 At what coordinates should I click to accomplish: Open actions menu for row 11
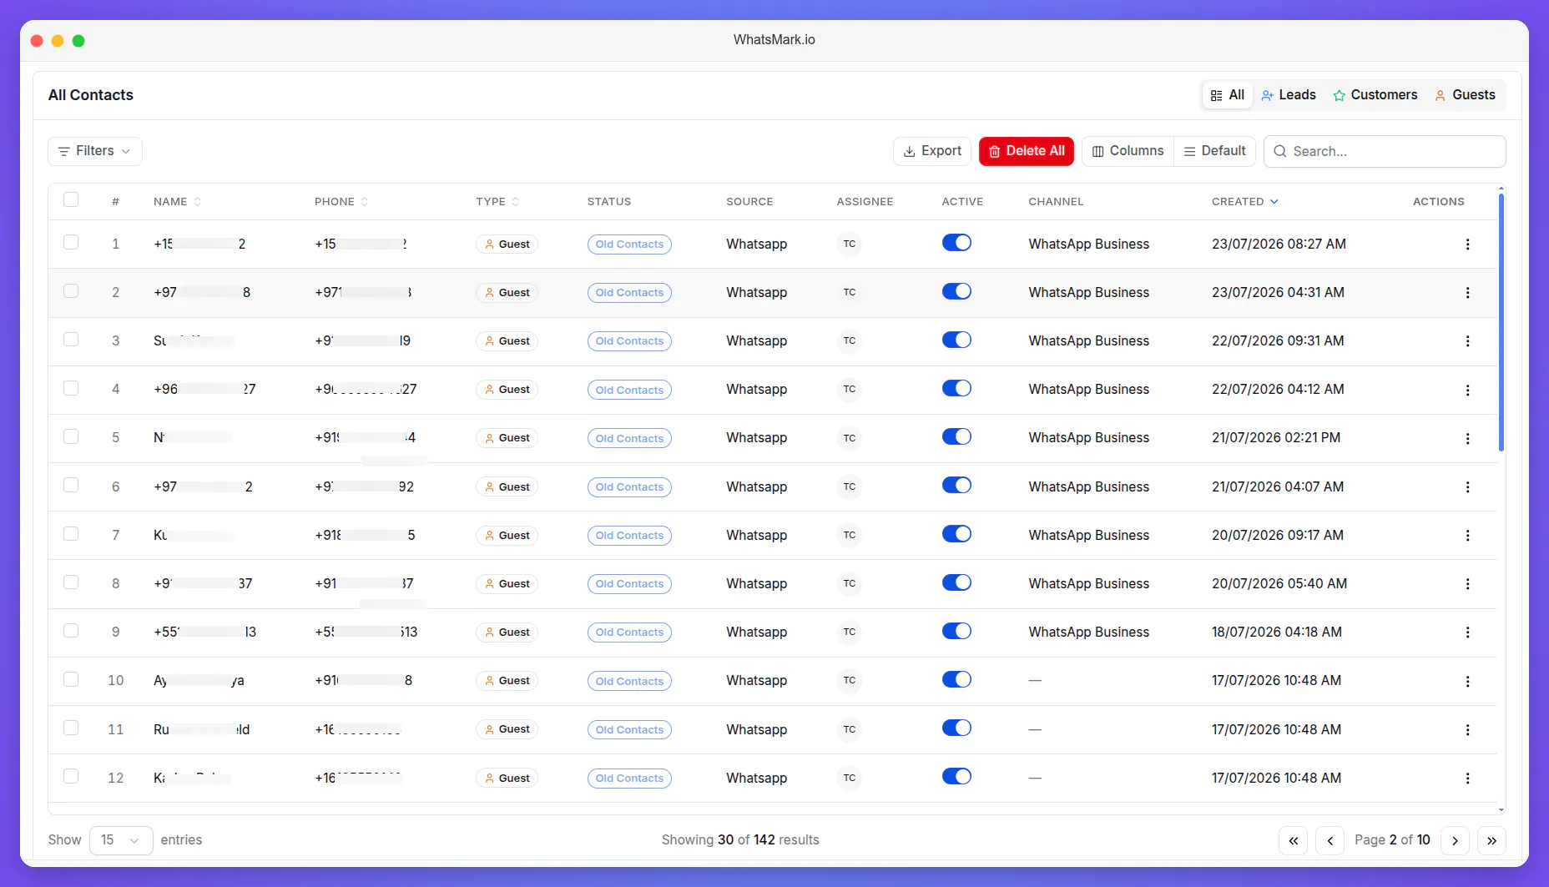[1467, 729]
